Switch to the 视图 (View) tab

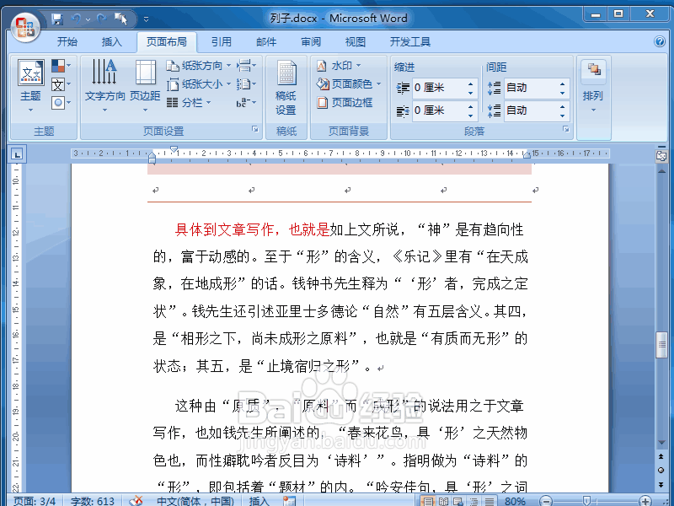(x=356, y=42)
